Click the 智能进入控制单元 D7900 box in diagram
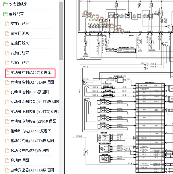173x174 pixels. (x=126, y=51)
